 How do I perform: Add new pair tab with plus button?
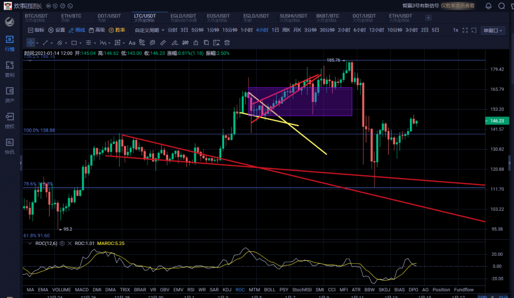pyautogui.click(x=428, y=17)
